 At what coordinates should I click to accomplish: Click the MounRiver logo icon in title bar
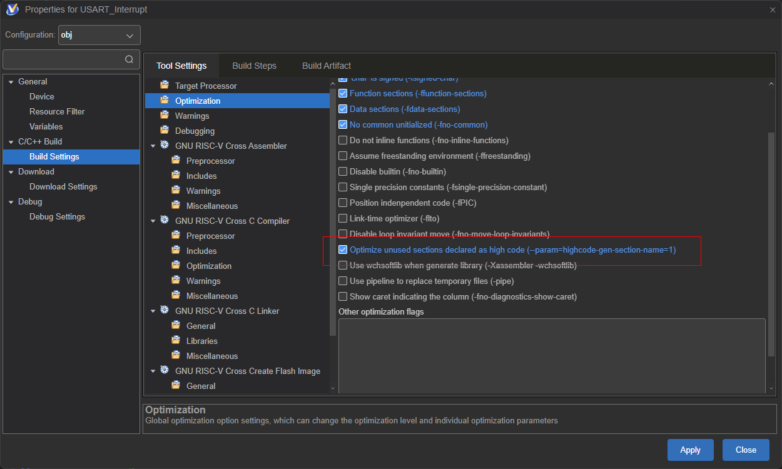[13, 9]
